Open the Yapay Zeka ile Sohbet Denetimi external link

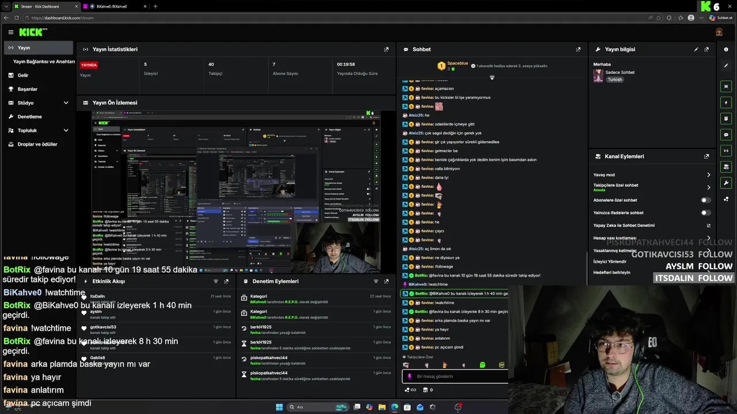(709, 225)
